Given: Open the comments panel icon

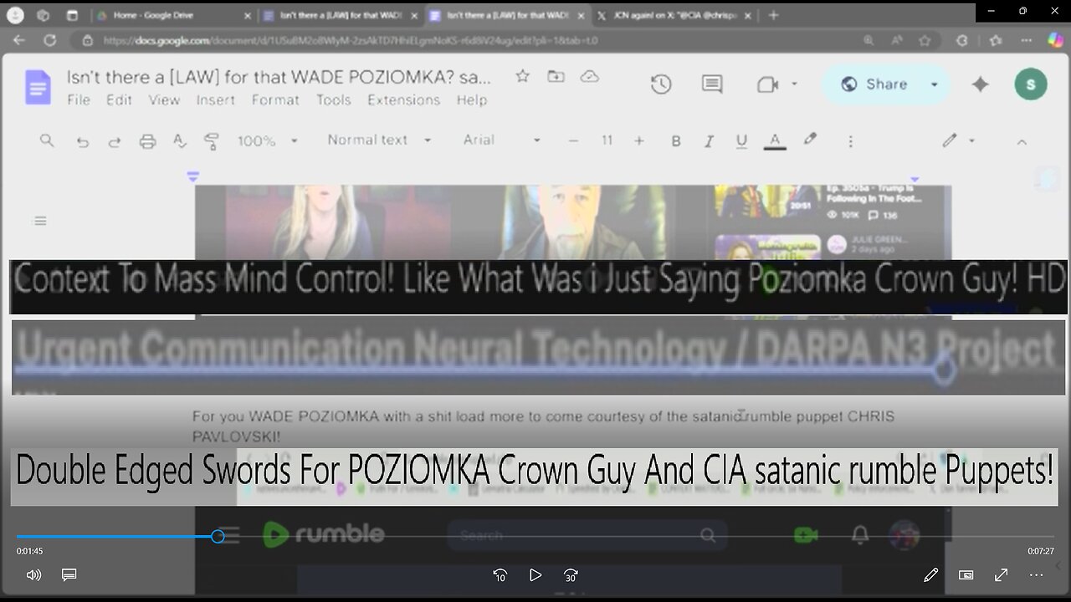Looking at the screenshot, I should [712, 84].
